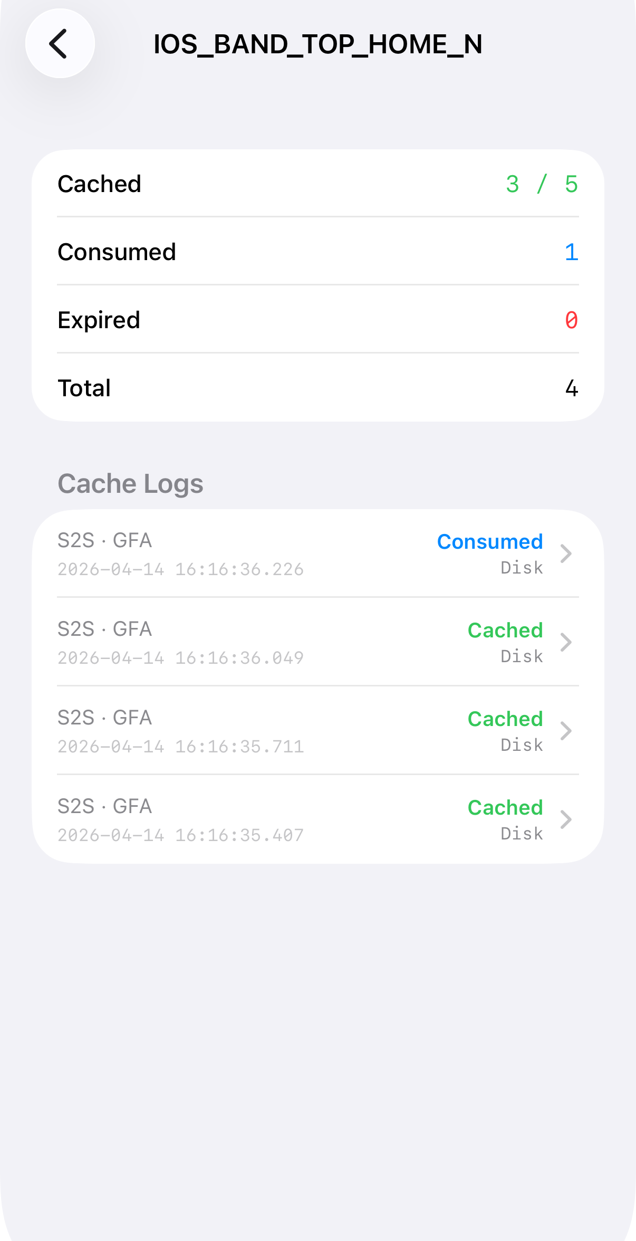Click the blue Consumed status label
Viewport: 636px width, 1241px height.
(x=489, y=542)
